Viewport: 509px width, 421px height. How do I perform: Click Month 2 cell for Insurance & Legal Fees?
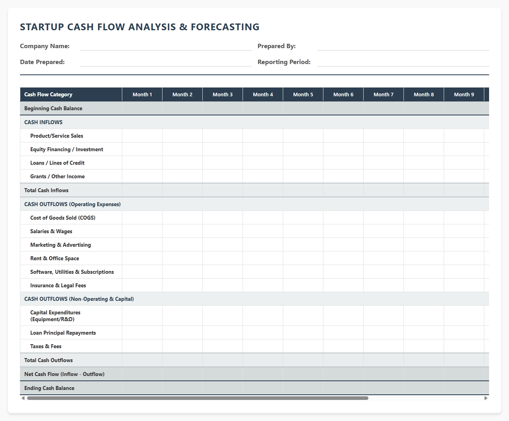[x=182, y=285]
